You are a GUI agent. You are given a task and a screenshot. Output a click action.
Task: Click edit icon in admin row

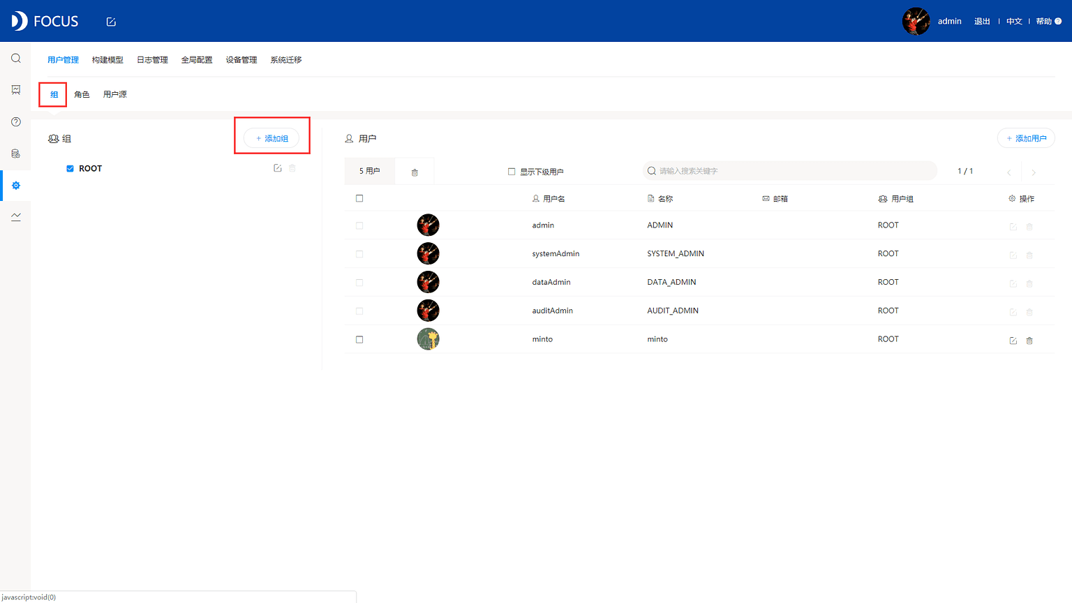pos(1013,227)
